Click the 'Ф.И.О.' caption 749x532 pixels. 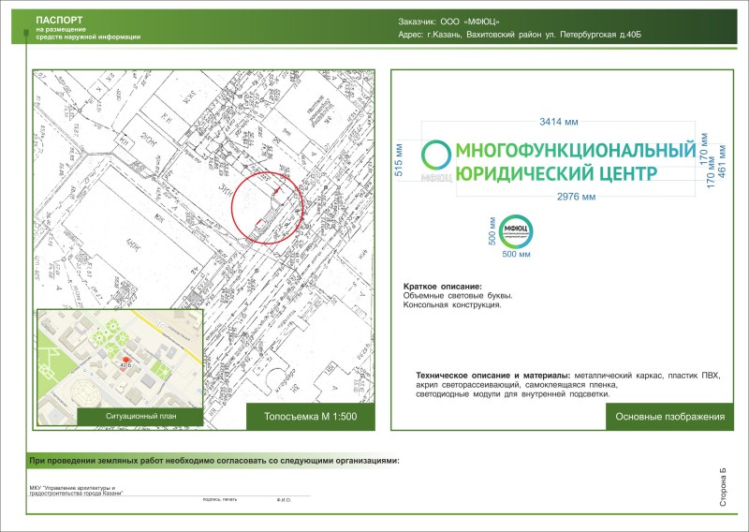[x=284, y=500]
